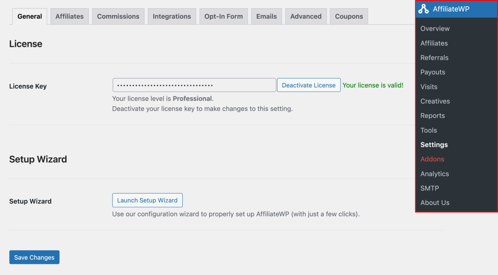498x275 pixels.
Task: Open the Emails settings tab
Action: coord(266,16)
